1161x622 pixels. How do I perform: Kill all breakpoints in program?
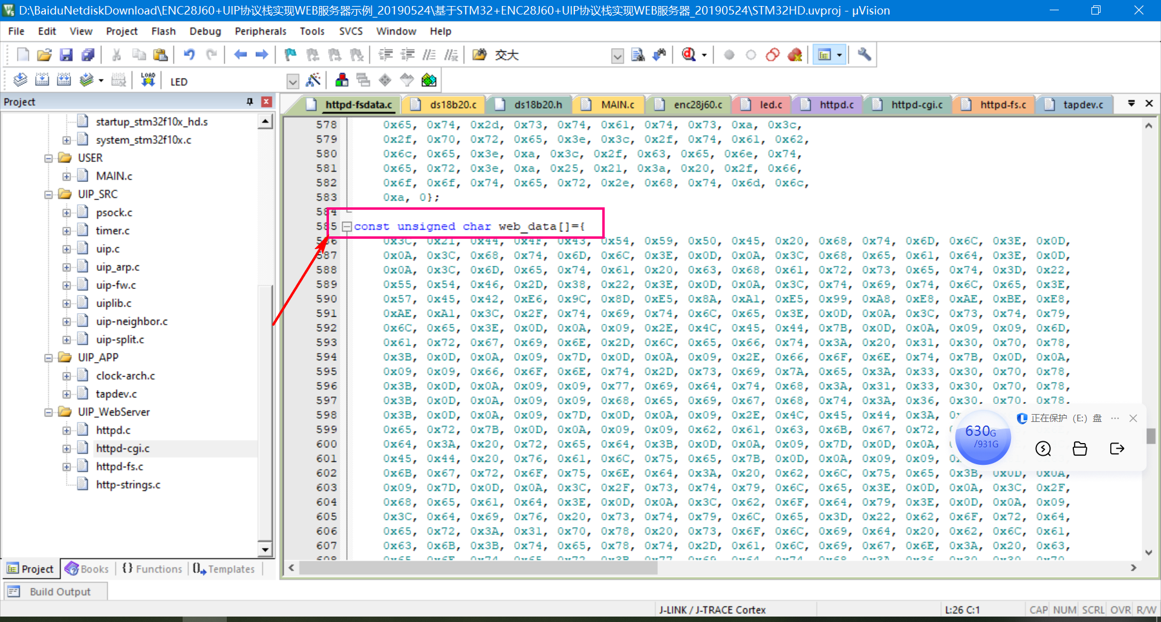click(795, 54)
